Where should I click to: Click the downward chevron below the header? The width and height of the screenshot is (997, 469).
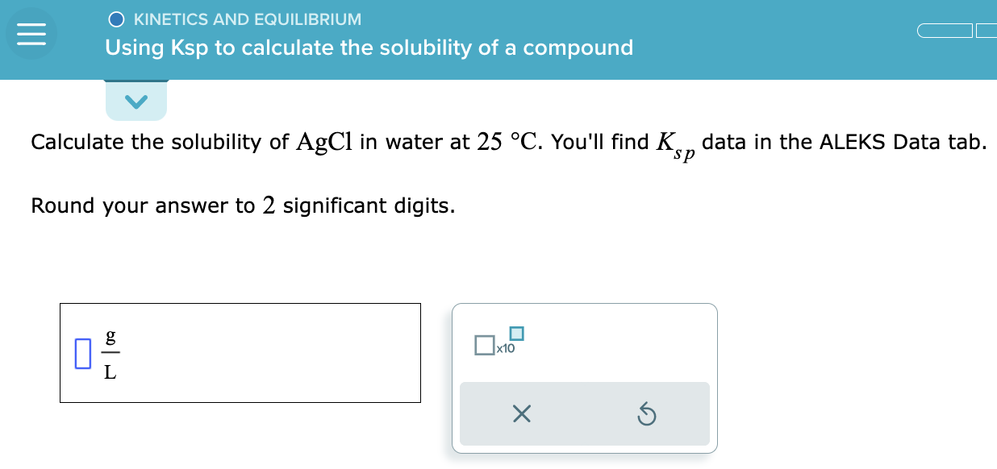tap(136, 100)
